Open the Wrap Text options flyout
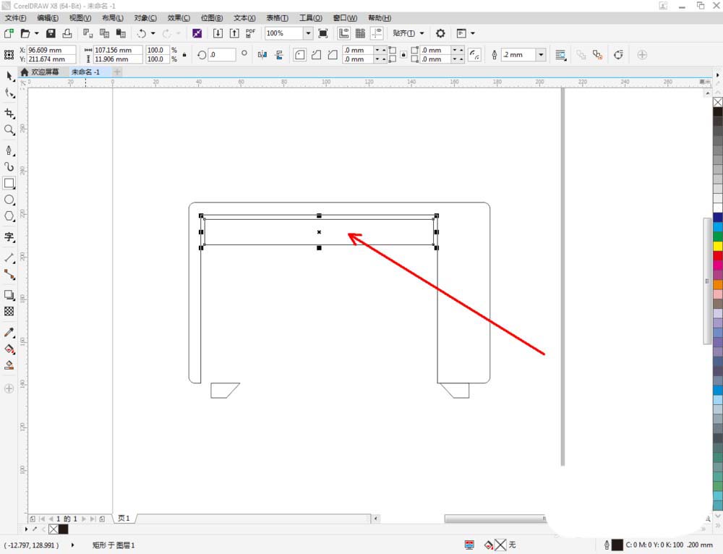The image size is (723, 554). tap(561, 55)
